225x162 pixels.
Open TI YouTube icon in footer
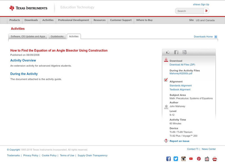coord(191,159)
